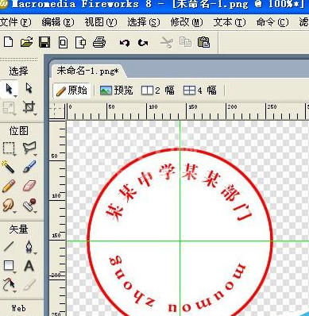Undo the last action
Screen dimensions: 309x316
125,42
